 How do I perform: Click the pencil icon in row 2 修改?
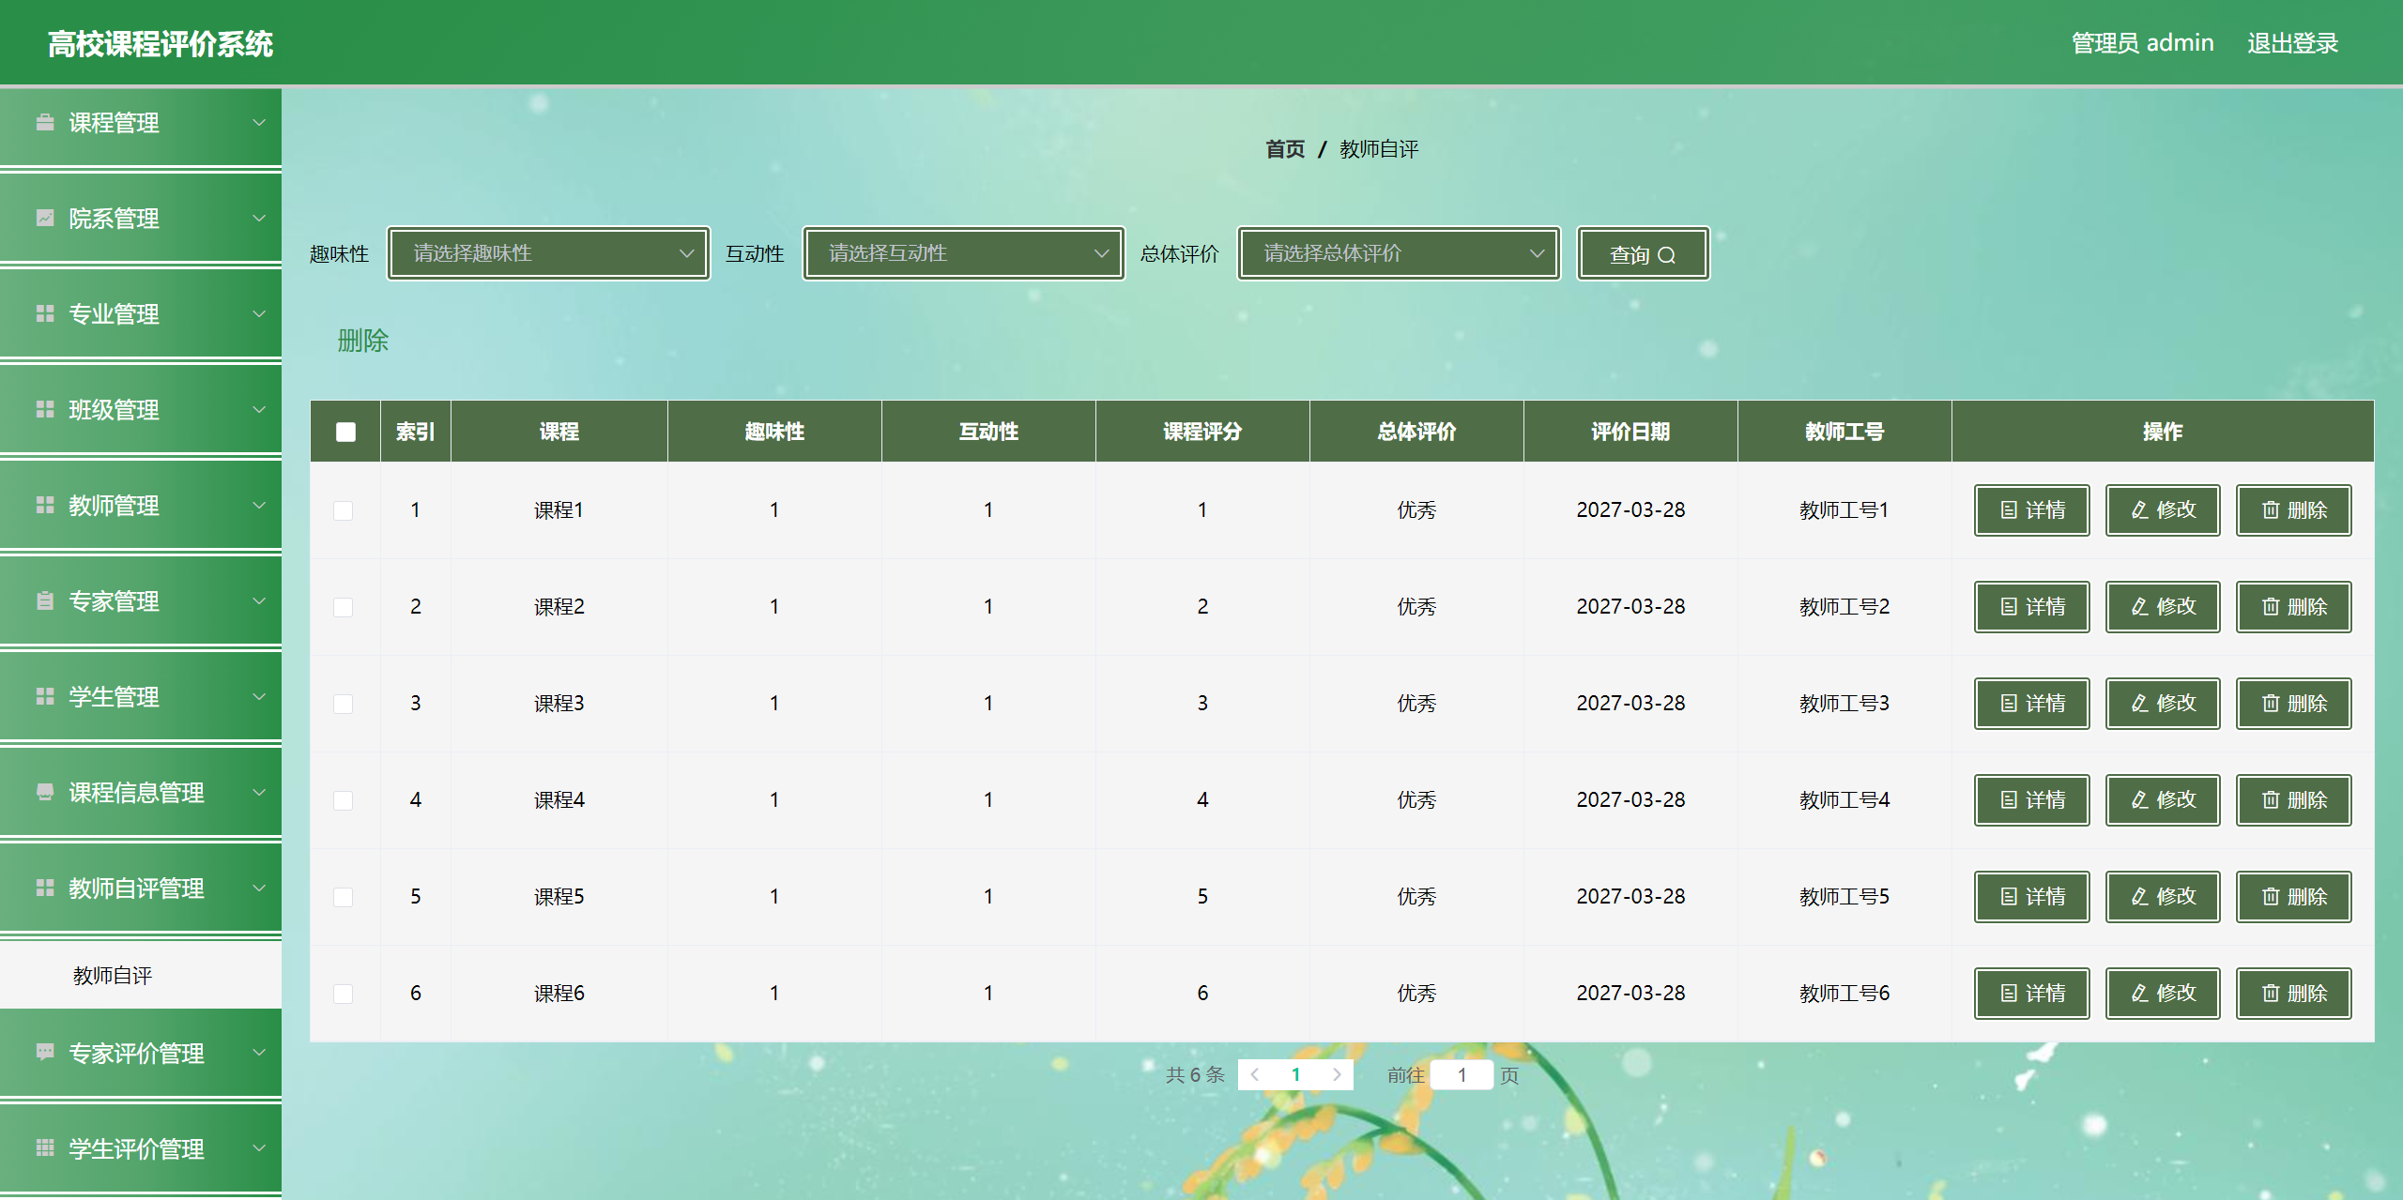2139,607
